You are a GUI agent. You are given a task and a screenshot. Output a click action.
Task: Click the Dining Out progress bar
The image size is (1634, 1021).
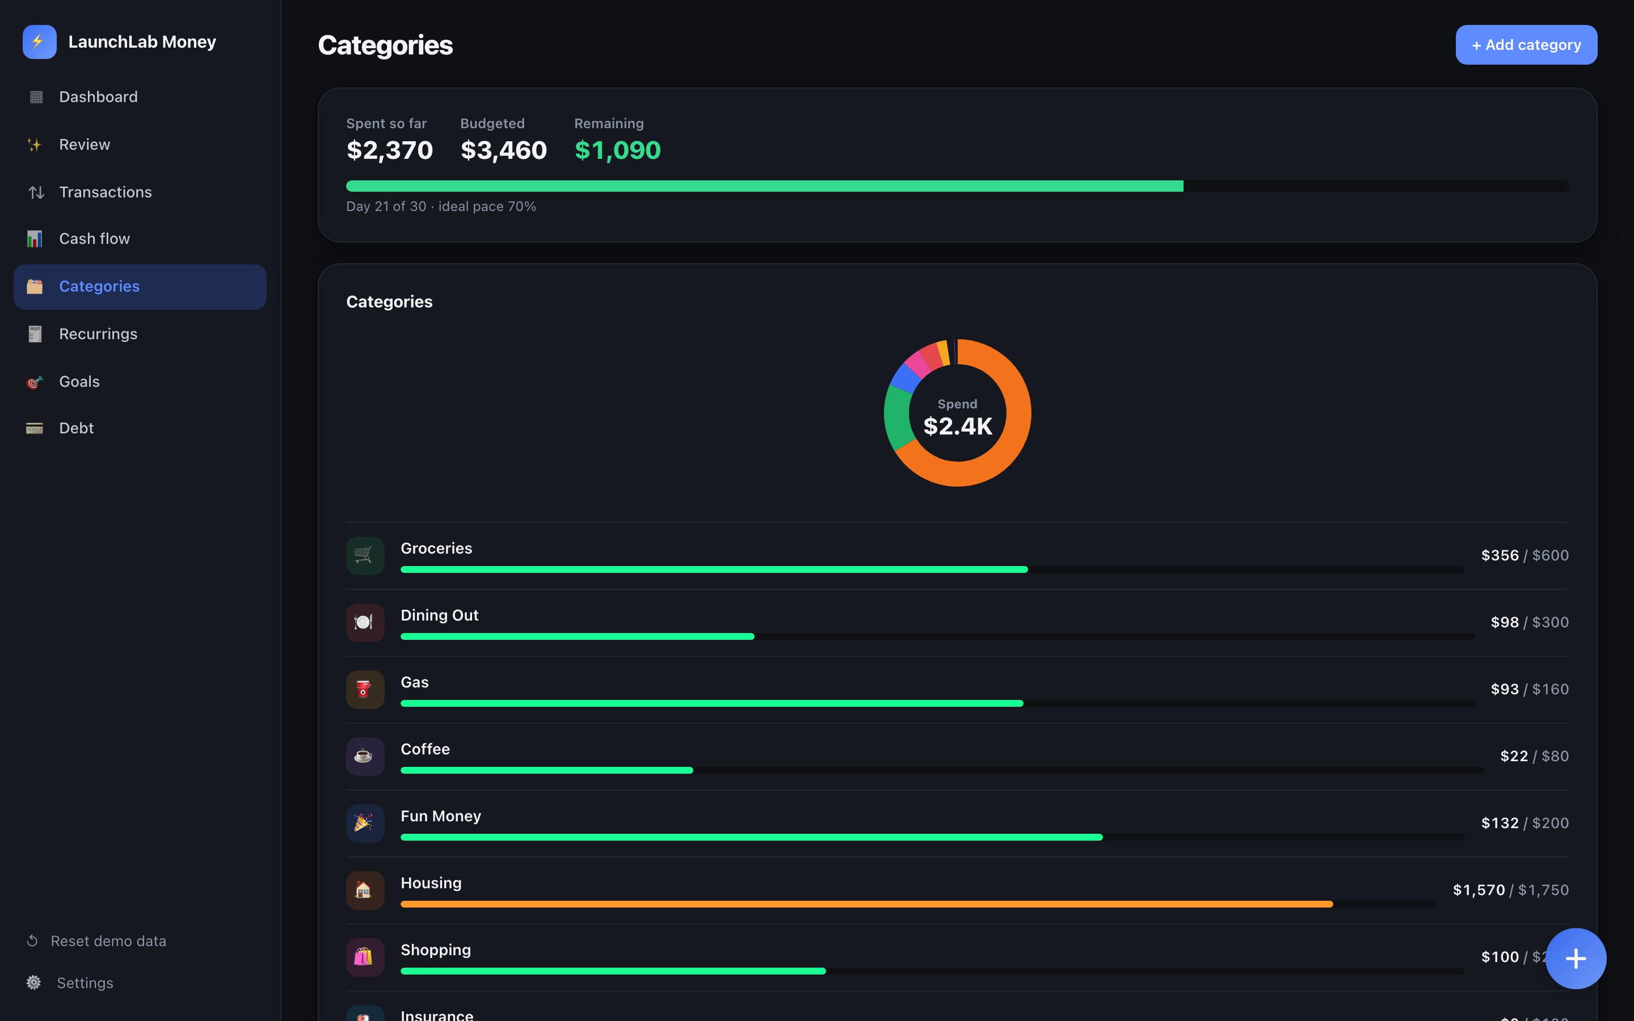click(937, 636)
